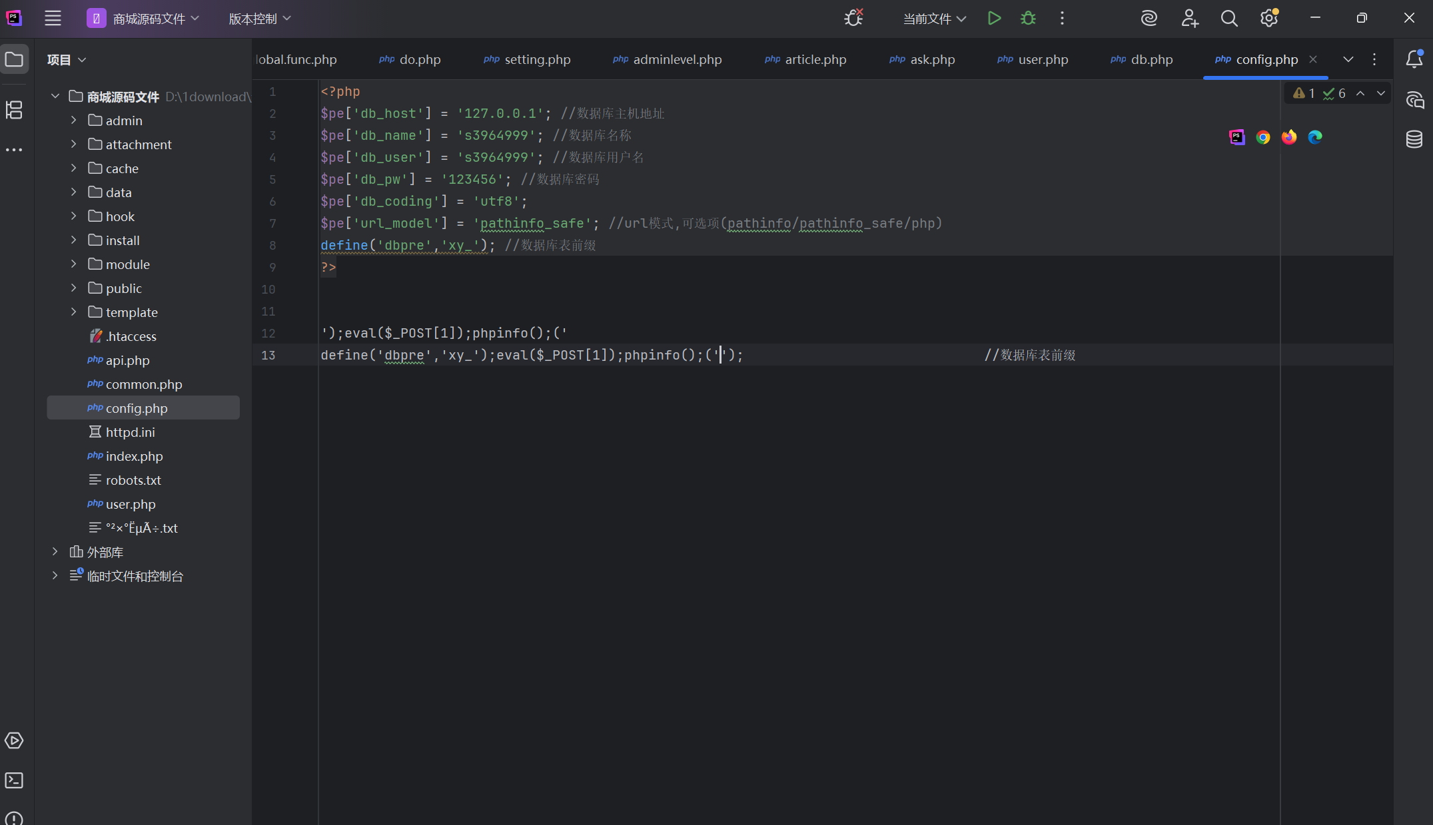Open file in Chrome browser
Viewport: 1433px width, 825px height.
pos(1262,137)
